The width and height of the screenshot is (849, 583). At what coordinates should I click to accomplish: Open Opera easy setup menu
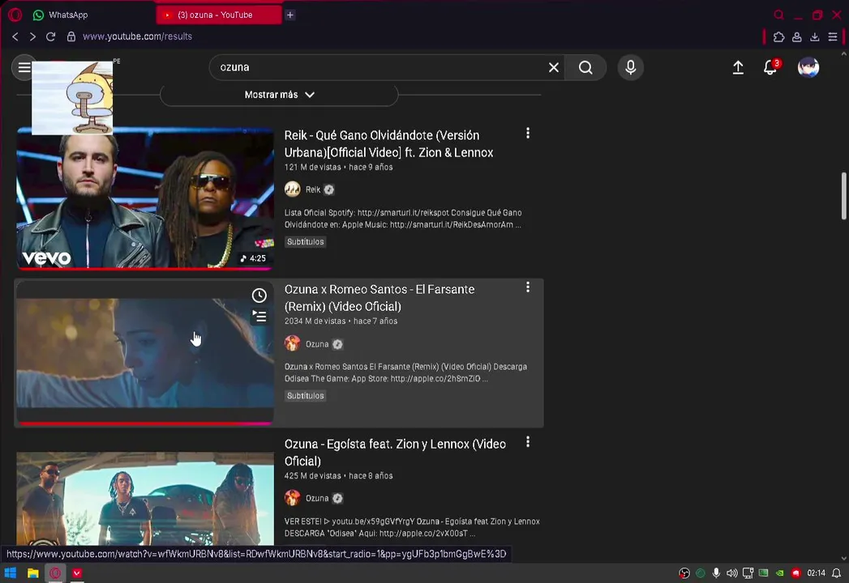(x=833, y=36)
